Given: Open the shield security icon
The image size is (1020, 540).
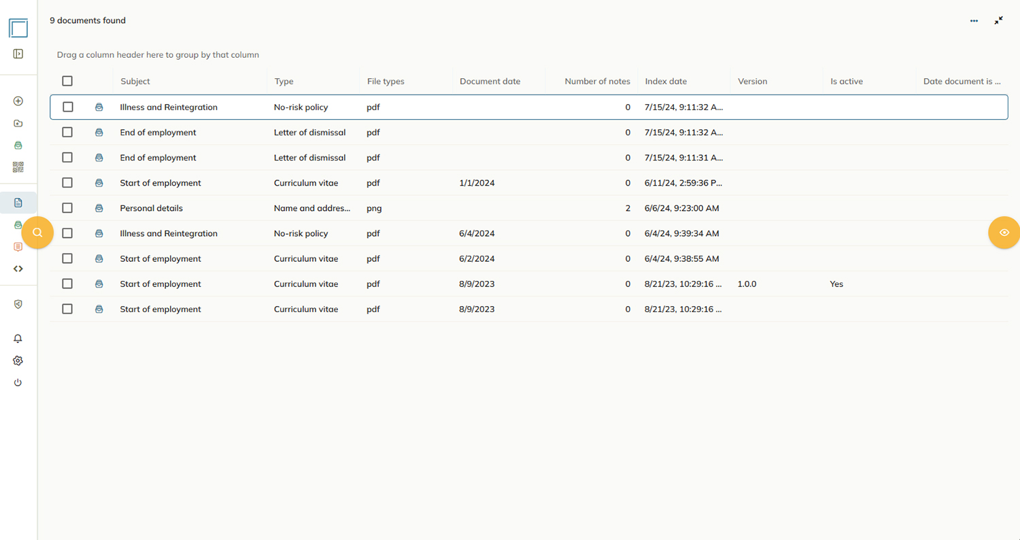Looking at the screenshot, I should point(18,304).
